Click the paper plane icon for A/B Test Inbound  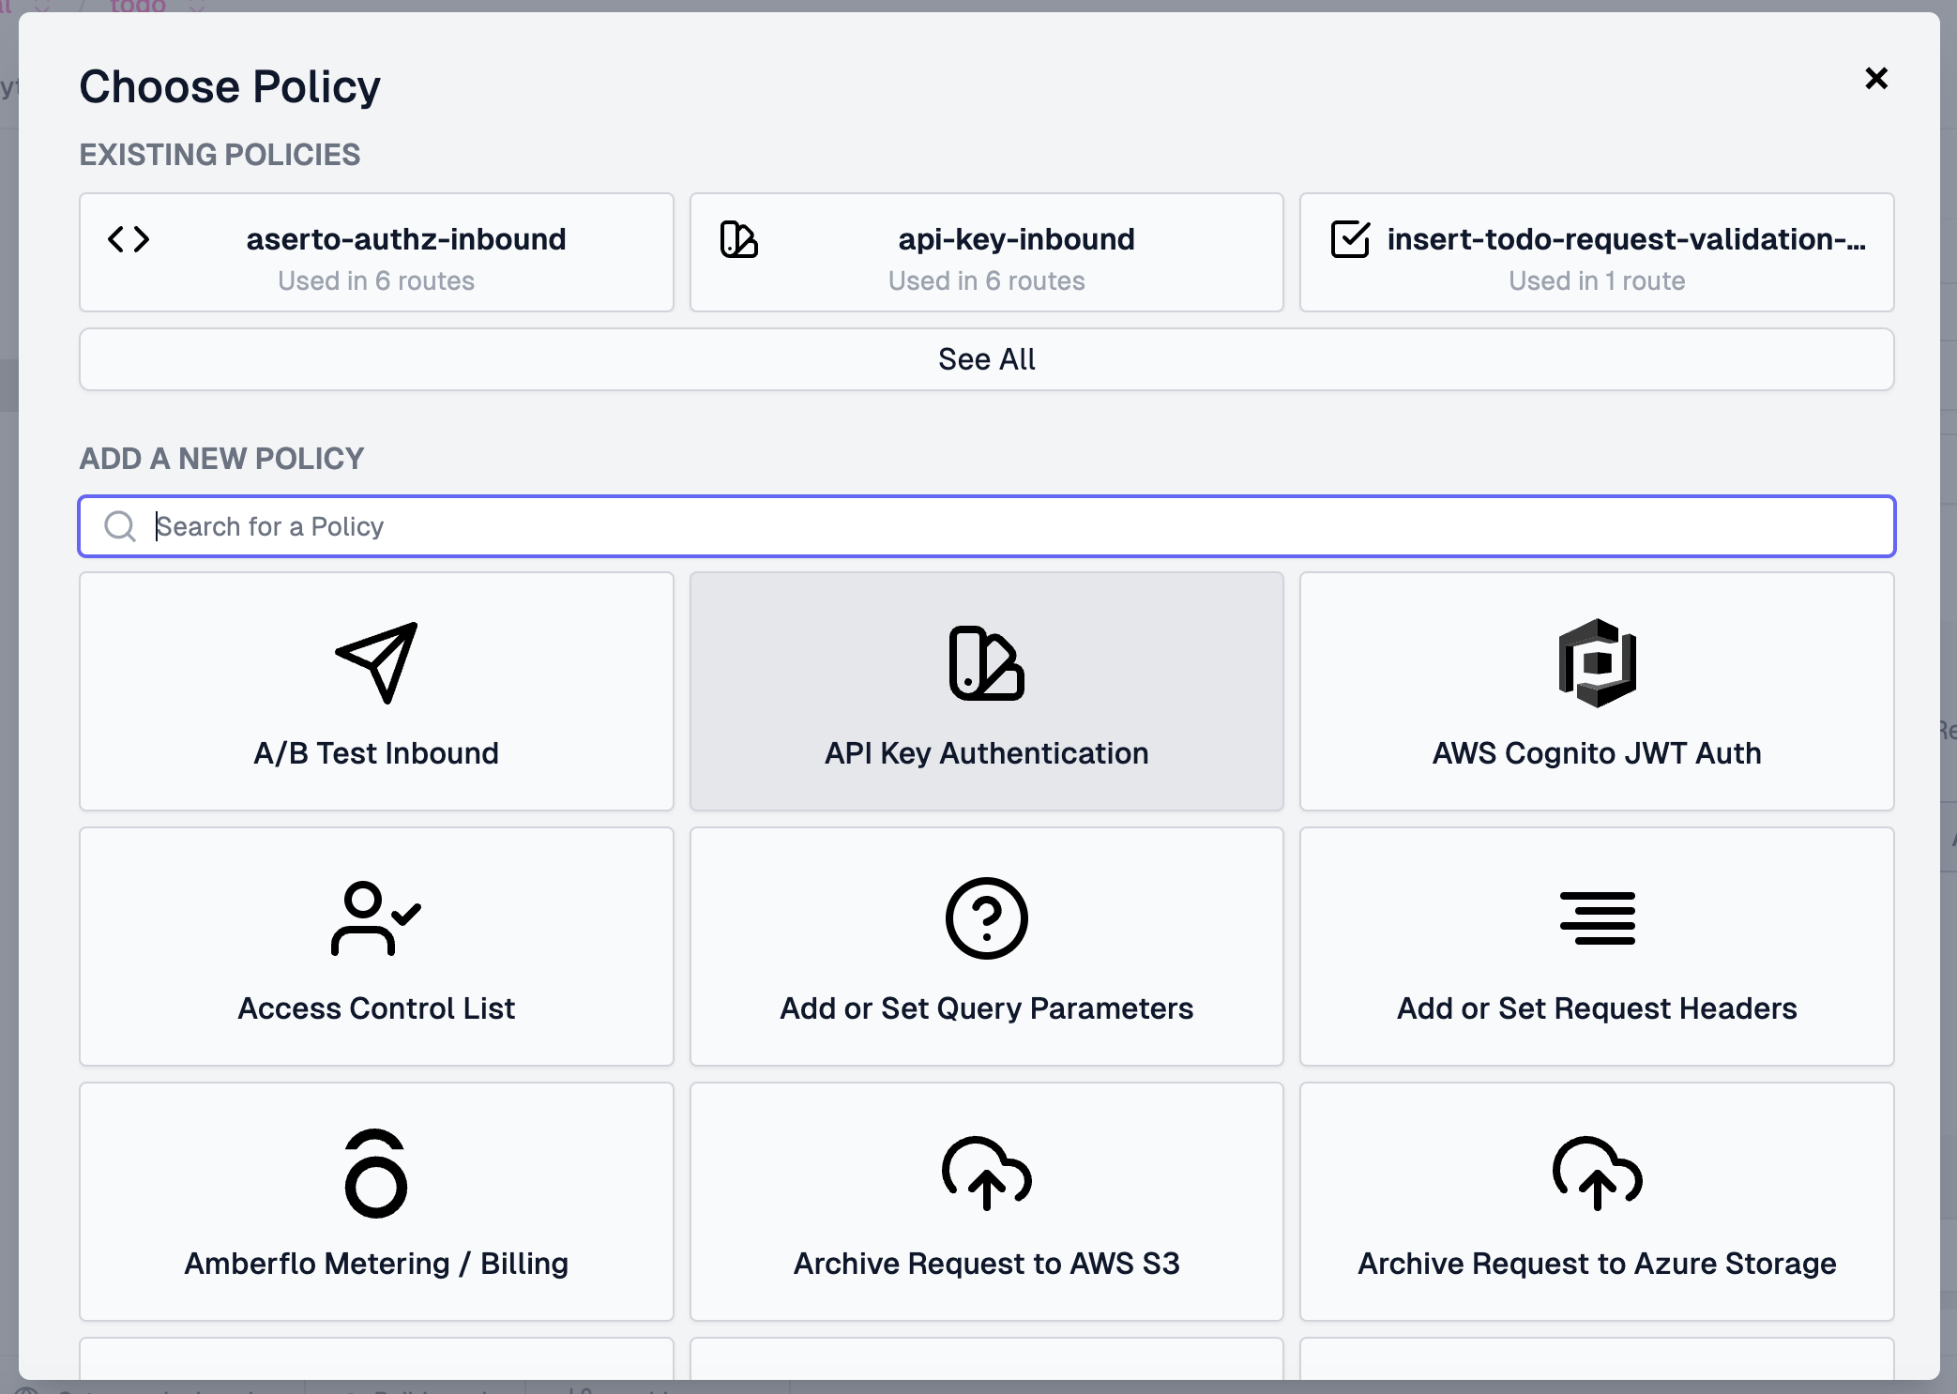[x=376, y=662]
